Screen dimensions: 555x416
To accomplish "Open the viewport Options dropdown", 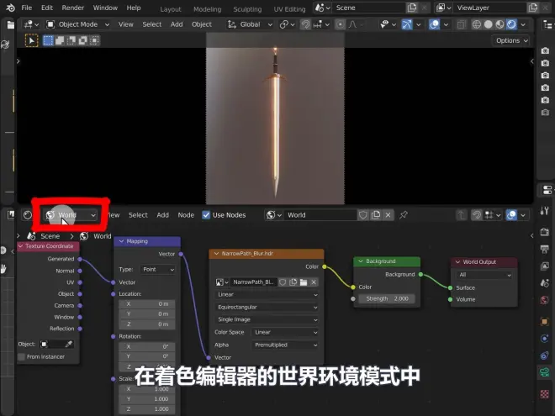I will point(511,40).
